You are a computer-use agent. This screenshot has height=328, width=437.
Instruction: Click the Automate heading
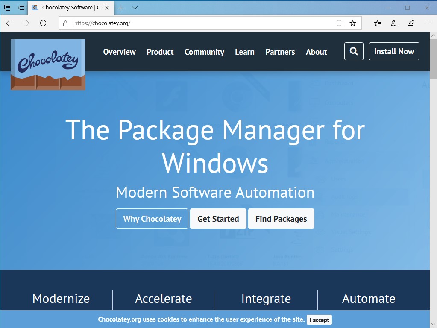(369, 299)
